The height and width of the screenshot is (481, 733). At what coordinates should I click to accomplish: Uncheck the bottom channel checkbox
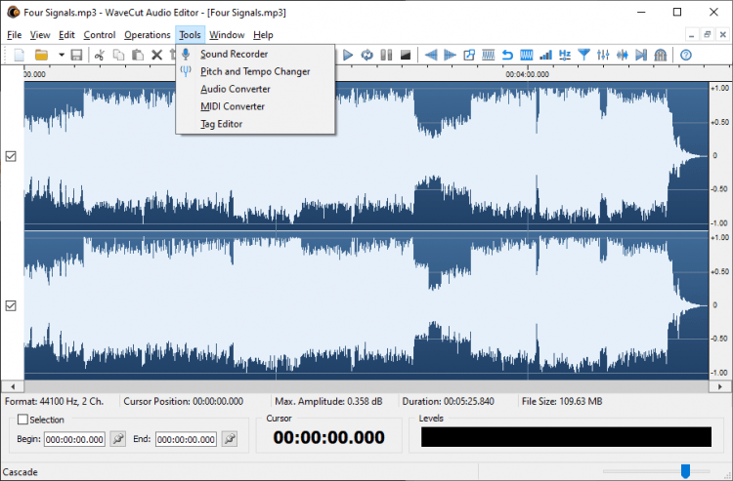tap(11, 305)
